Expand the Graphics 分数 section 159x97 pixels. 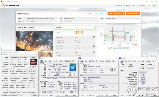pyautogui.click(x=94, y=37)
